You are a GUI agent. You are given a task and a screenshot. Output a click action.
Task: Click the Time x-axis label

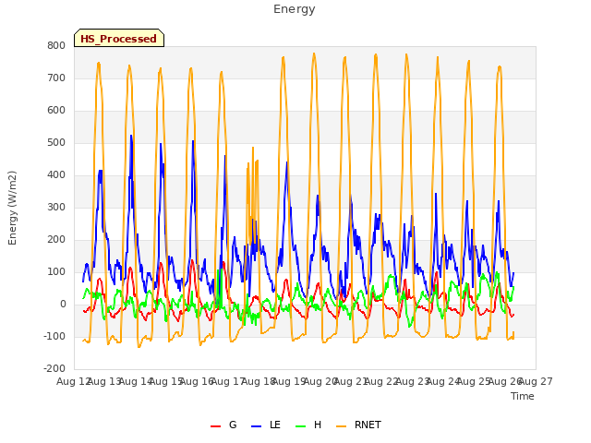523,396
